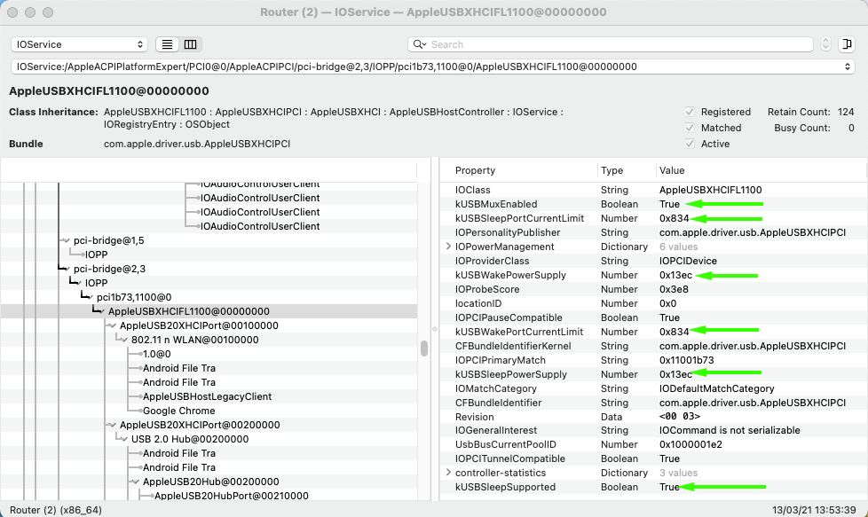Screen dimensions: 868x517
Task: Switch to list view mode
Action: click(167, 44)
